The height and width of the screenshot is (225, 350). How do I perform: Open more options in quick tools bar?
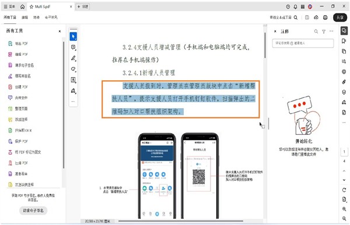tap(73, 102)
